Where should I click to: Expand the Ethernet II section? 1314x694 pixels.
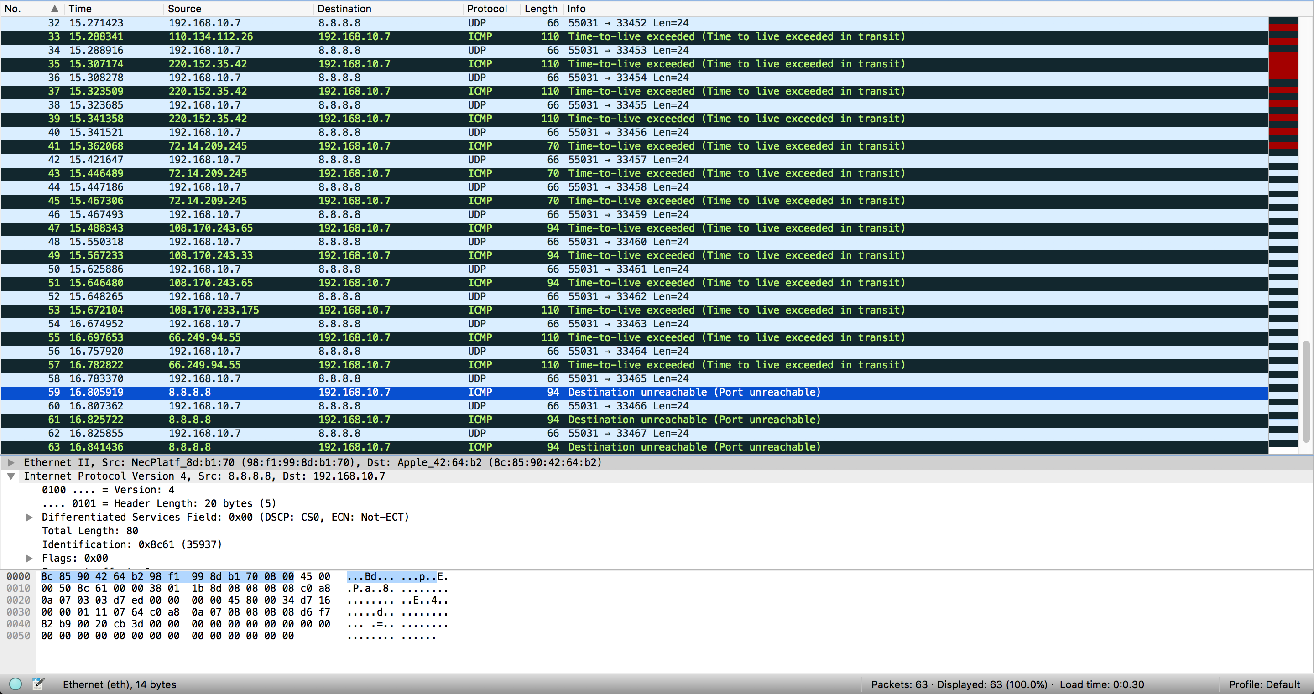point(10,462)
